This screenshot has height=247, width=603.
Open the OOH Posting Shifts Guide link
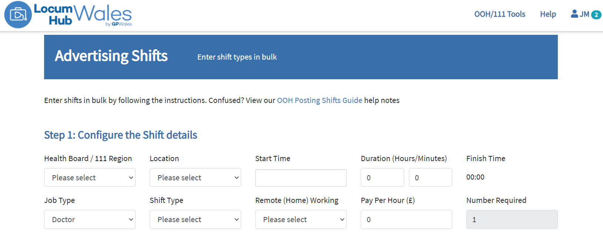pyautogui.click(x=319, y=100)
